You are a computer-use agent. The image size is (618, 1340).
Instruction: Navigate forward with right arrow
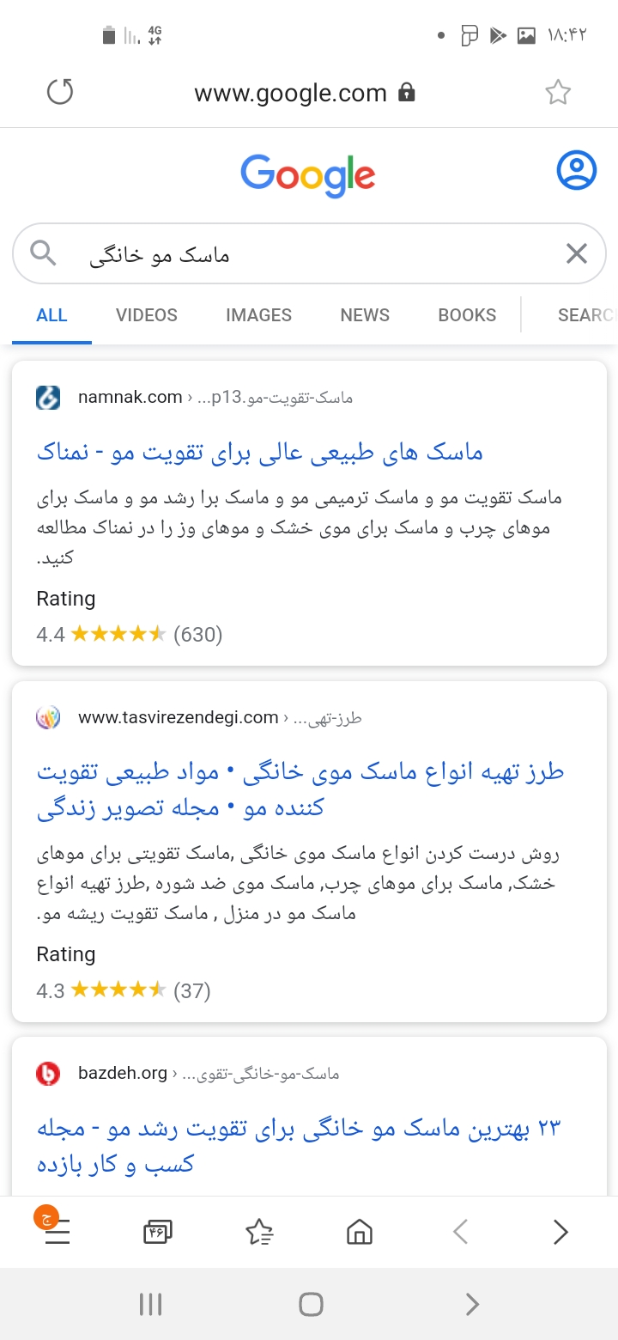(x=560, y=1233)
